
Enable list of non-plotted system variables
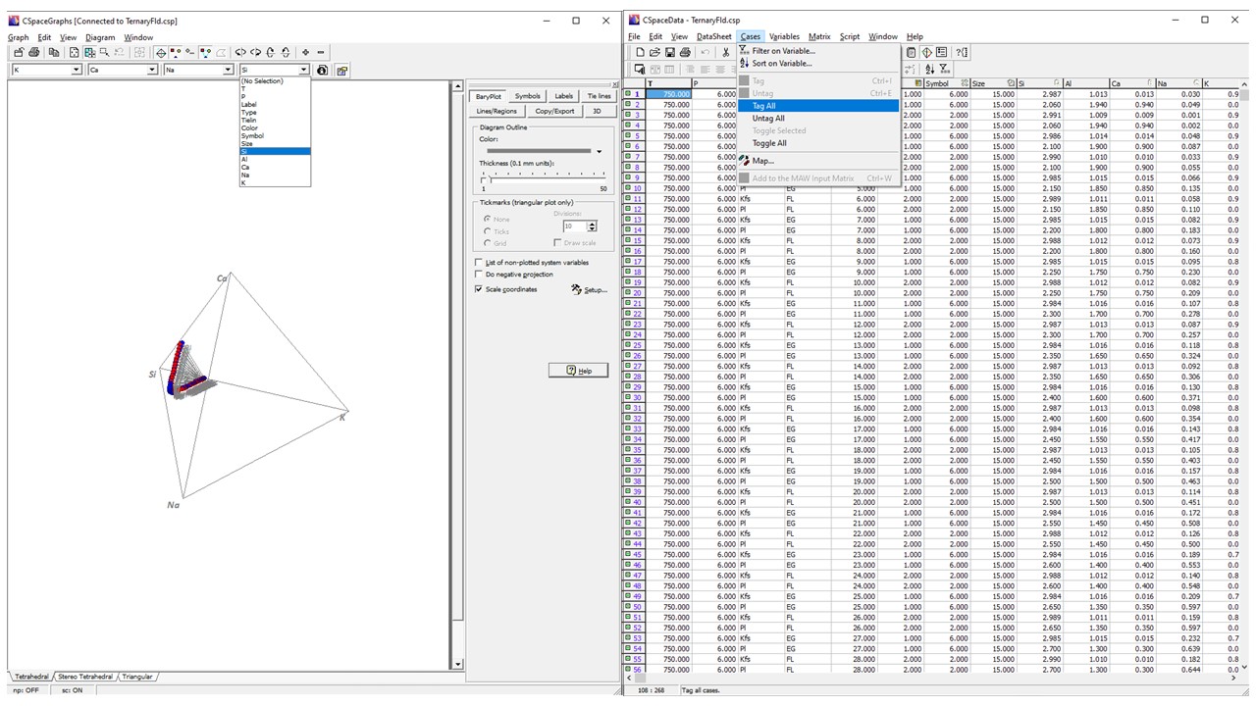pos(479,263)
